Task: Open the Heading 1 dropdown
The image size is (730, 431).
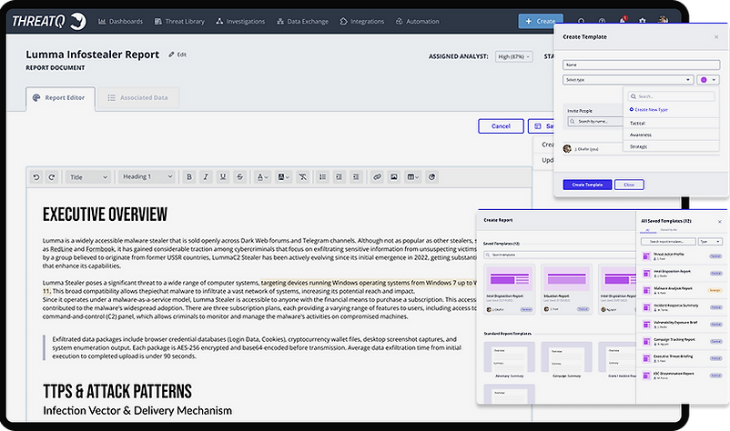Action: click(147, 176)
